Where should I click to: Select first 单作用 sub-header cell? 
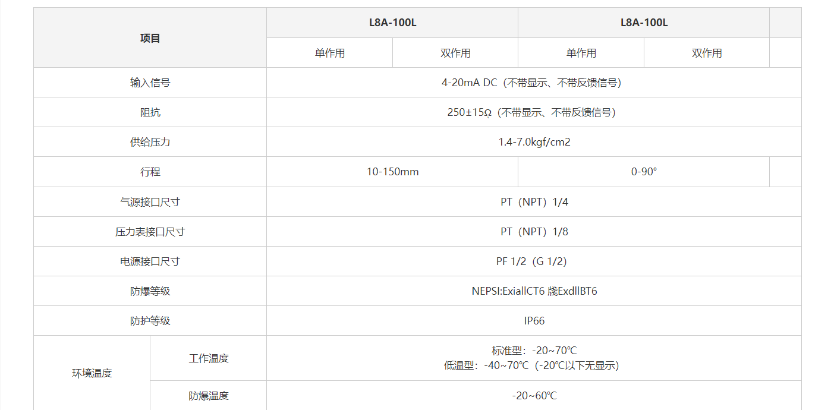pyautogui.click(x=329, y=53)
